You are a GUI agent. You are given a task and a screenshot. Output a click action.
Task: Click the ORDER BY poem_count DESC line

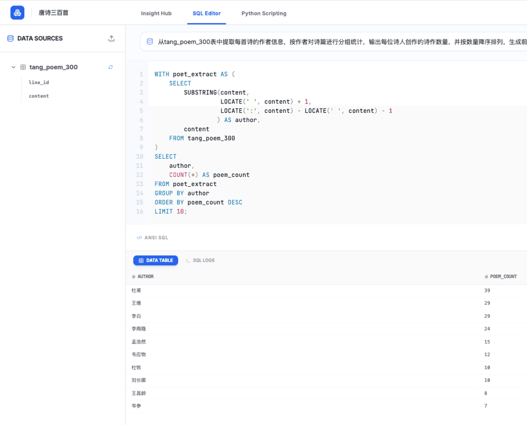pyautogui.click(x=198, y=202)
